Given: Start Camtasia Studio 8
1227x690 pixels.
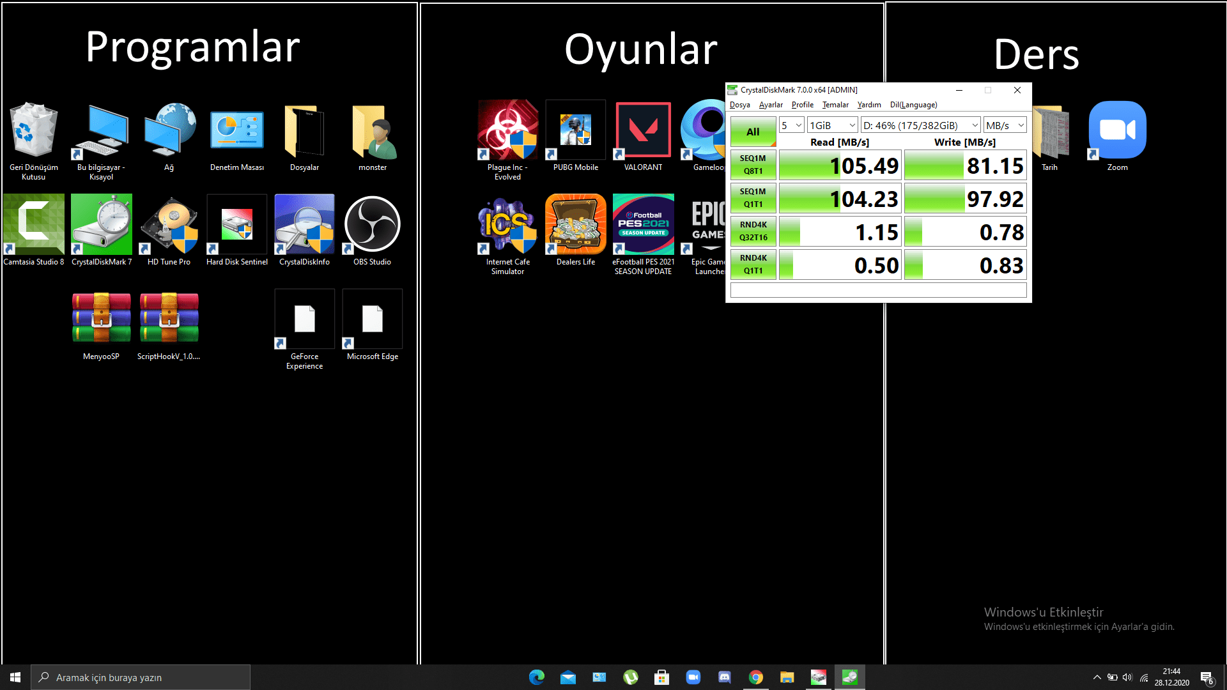Looking at the screenshot, I should 33,224.
